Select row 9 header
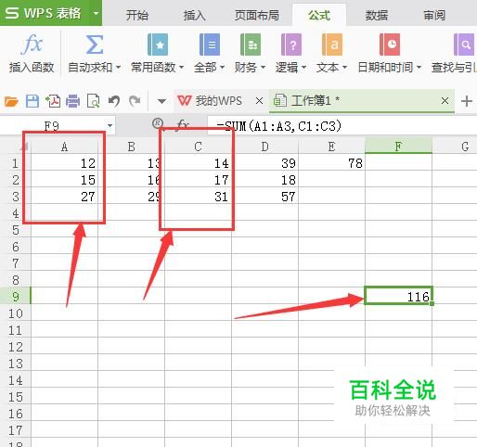This screenshot has height=447, width=477. point(16,297)
